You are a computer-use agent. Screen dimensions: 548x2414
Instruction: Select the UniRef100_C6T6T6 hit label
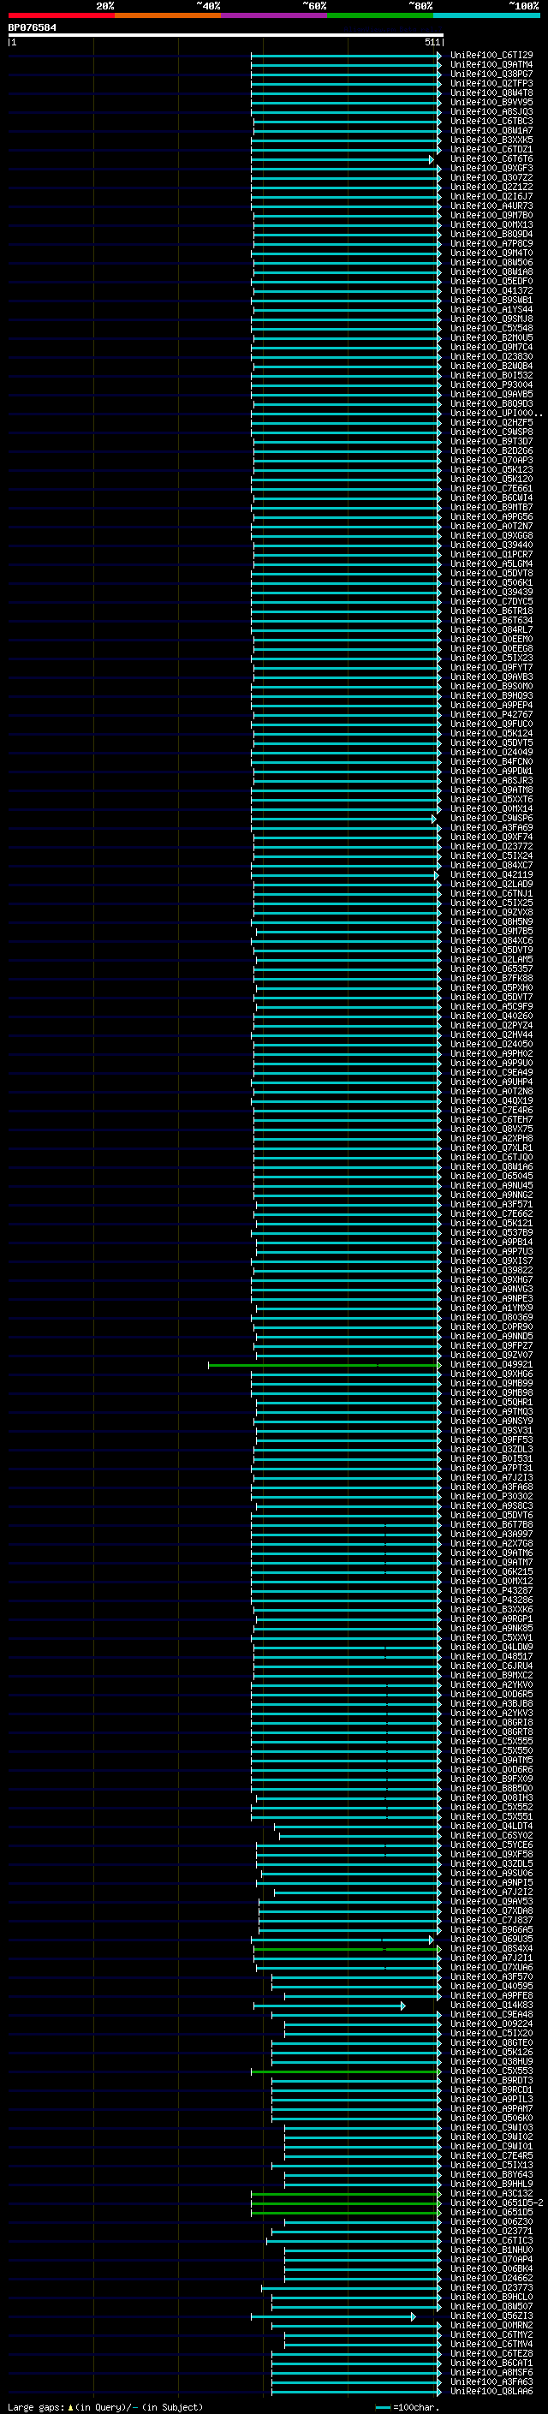[491, 159]
